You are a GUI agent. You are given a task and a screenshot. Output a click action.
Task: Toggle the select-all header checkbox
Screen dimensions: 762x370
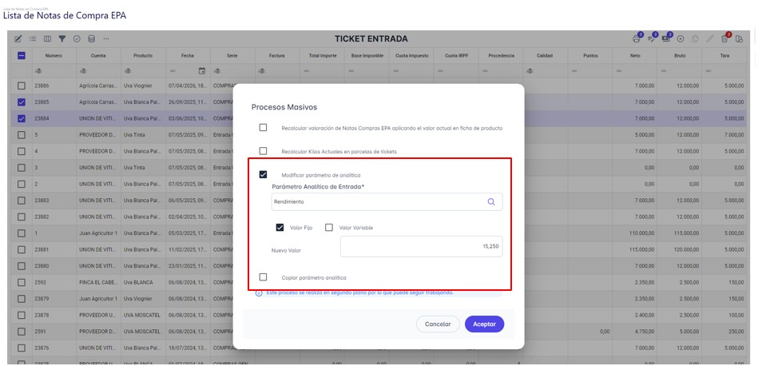pyautogui.click(x=22, y=55)
